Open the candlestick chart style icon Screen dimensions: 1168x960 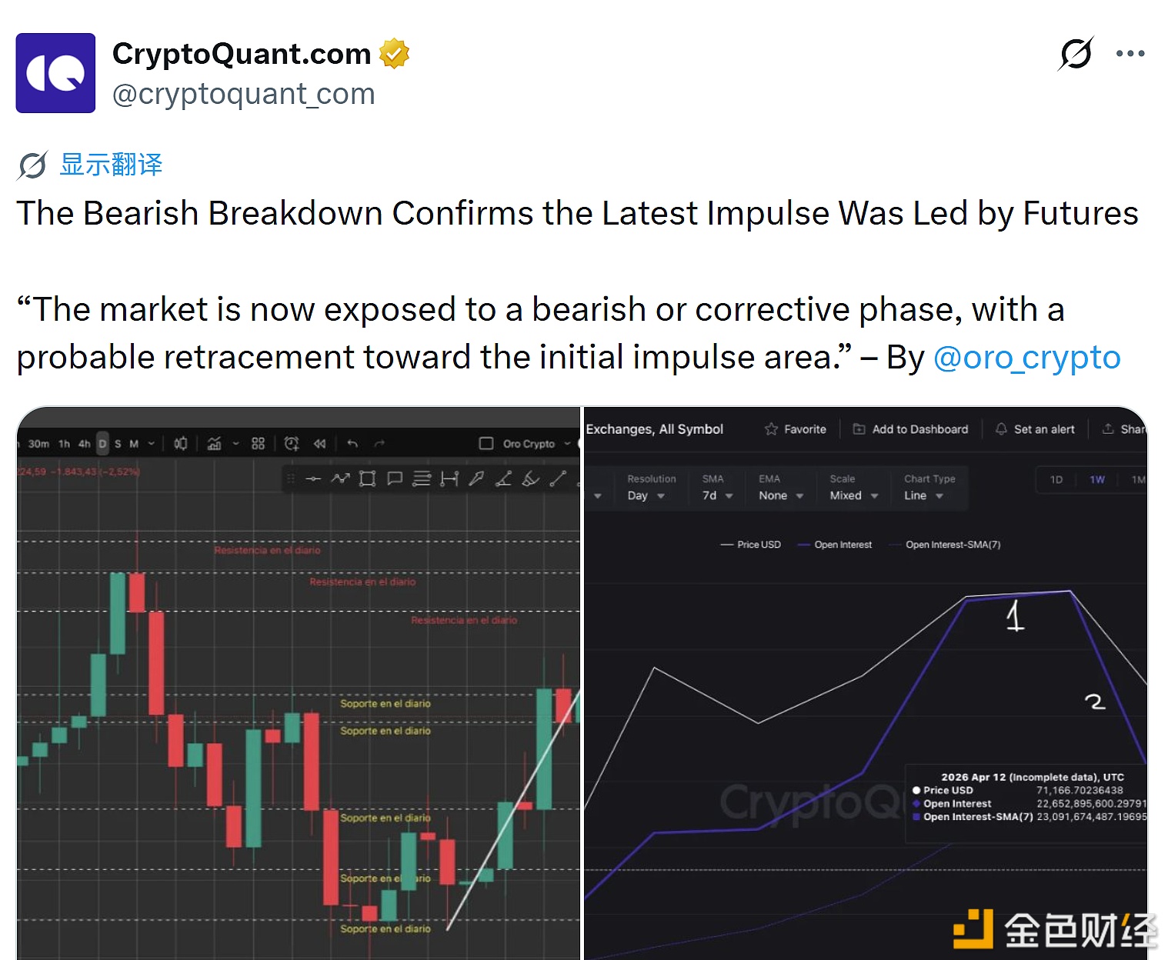(181, 444)
